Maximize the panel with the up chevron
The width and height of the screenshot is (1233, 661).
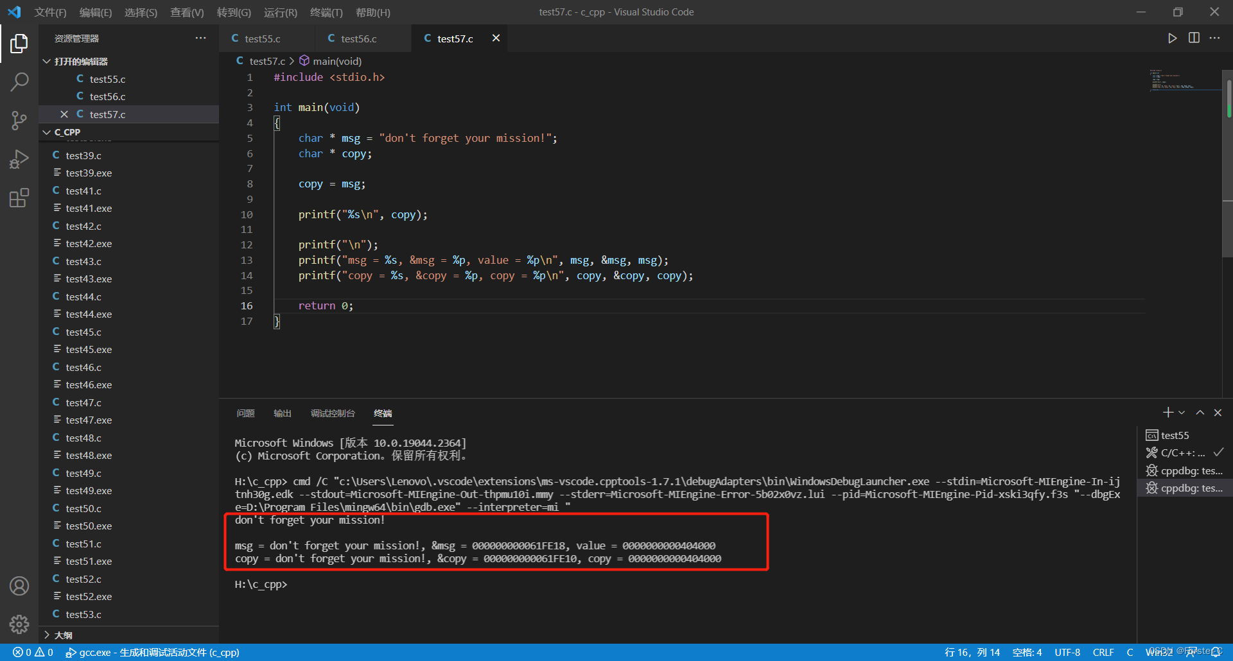1200,413
